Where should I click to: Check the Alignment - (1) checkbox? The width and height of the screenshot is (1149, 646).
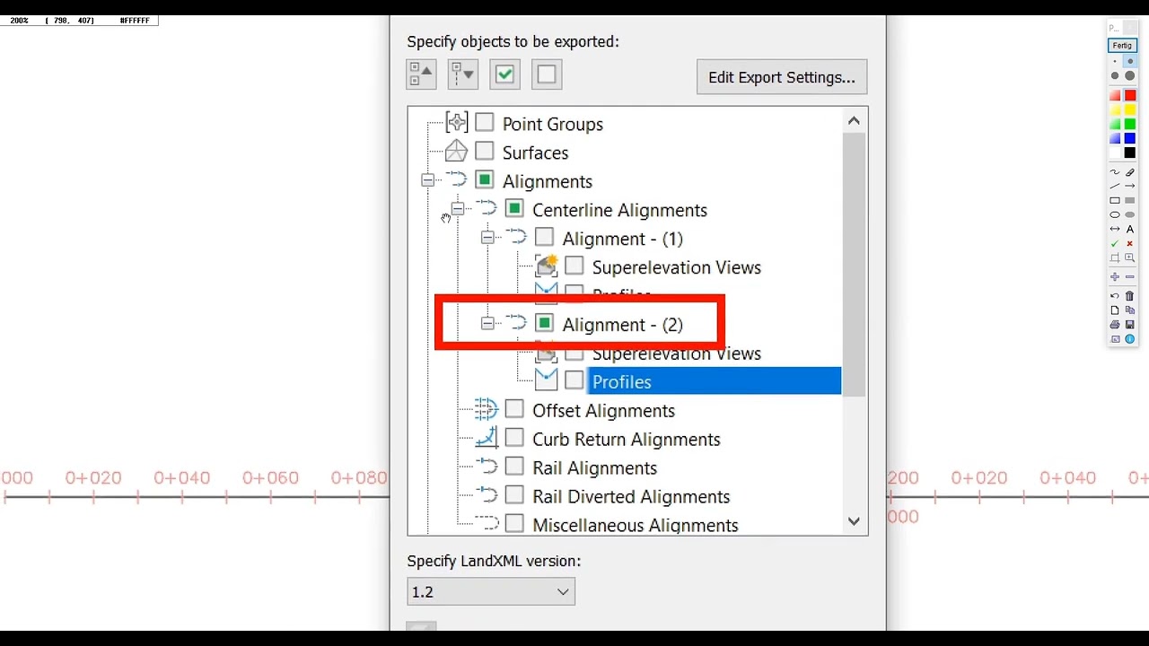coord(544,237)
